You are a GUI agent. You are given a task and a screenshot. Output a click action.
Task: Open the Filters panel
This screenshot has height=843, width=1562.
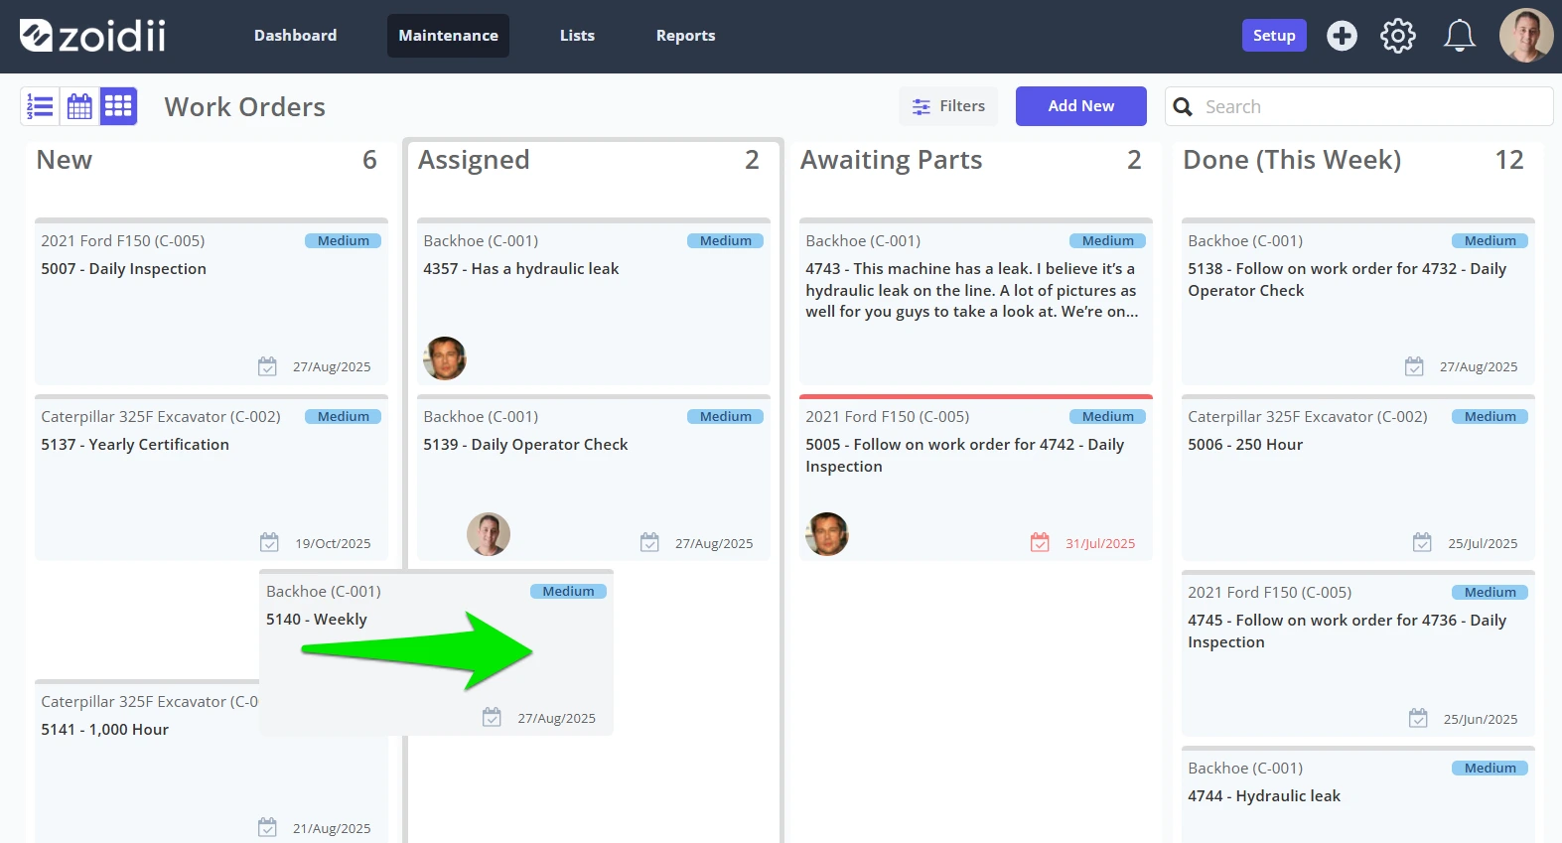tap(949, 106)
